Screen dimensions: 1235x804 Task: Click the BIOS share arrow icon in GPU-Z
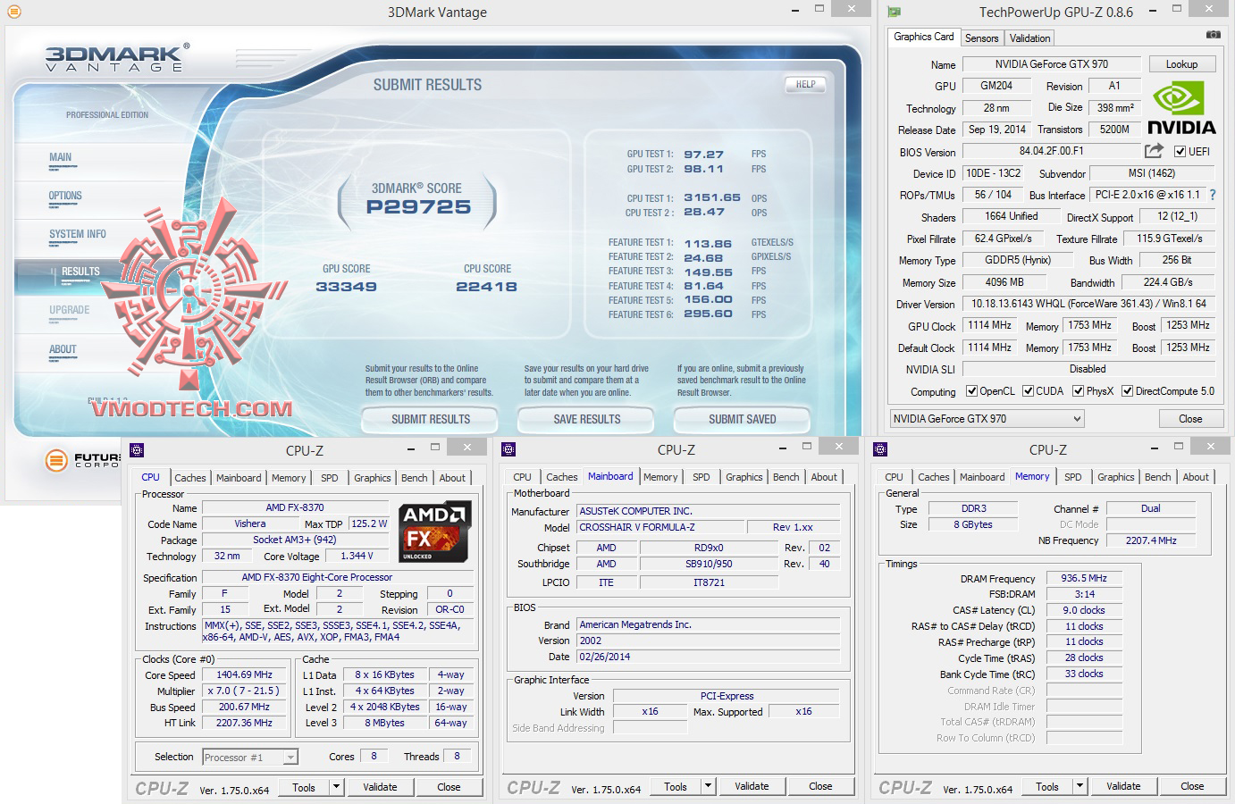pos(1155,150)
